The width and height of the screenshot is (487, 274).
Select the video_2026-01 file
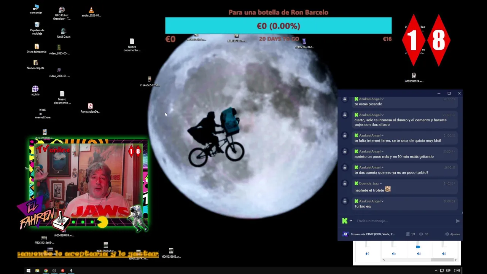tap(59, 72)
